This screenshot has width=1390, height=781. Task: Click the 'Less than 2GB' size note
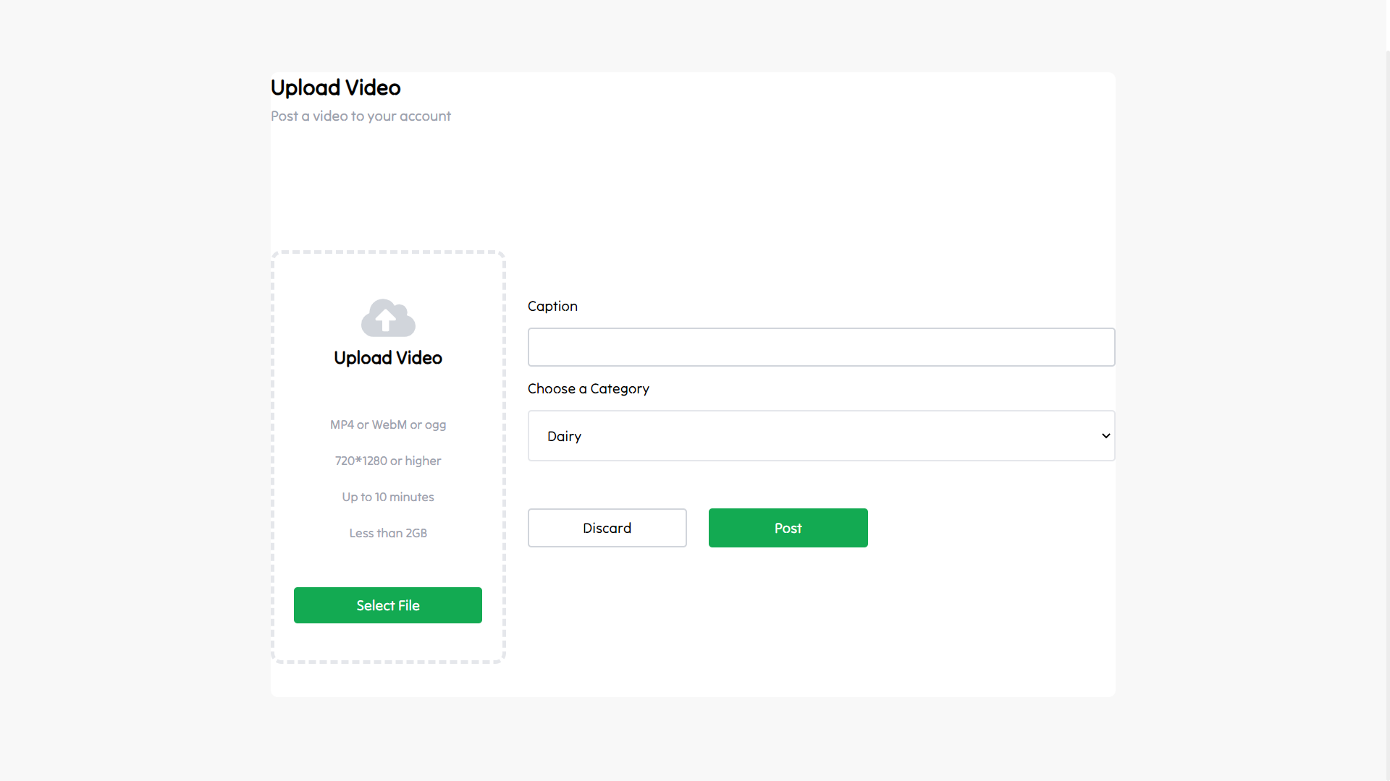coord(388,533)
